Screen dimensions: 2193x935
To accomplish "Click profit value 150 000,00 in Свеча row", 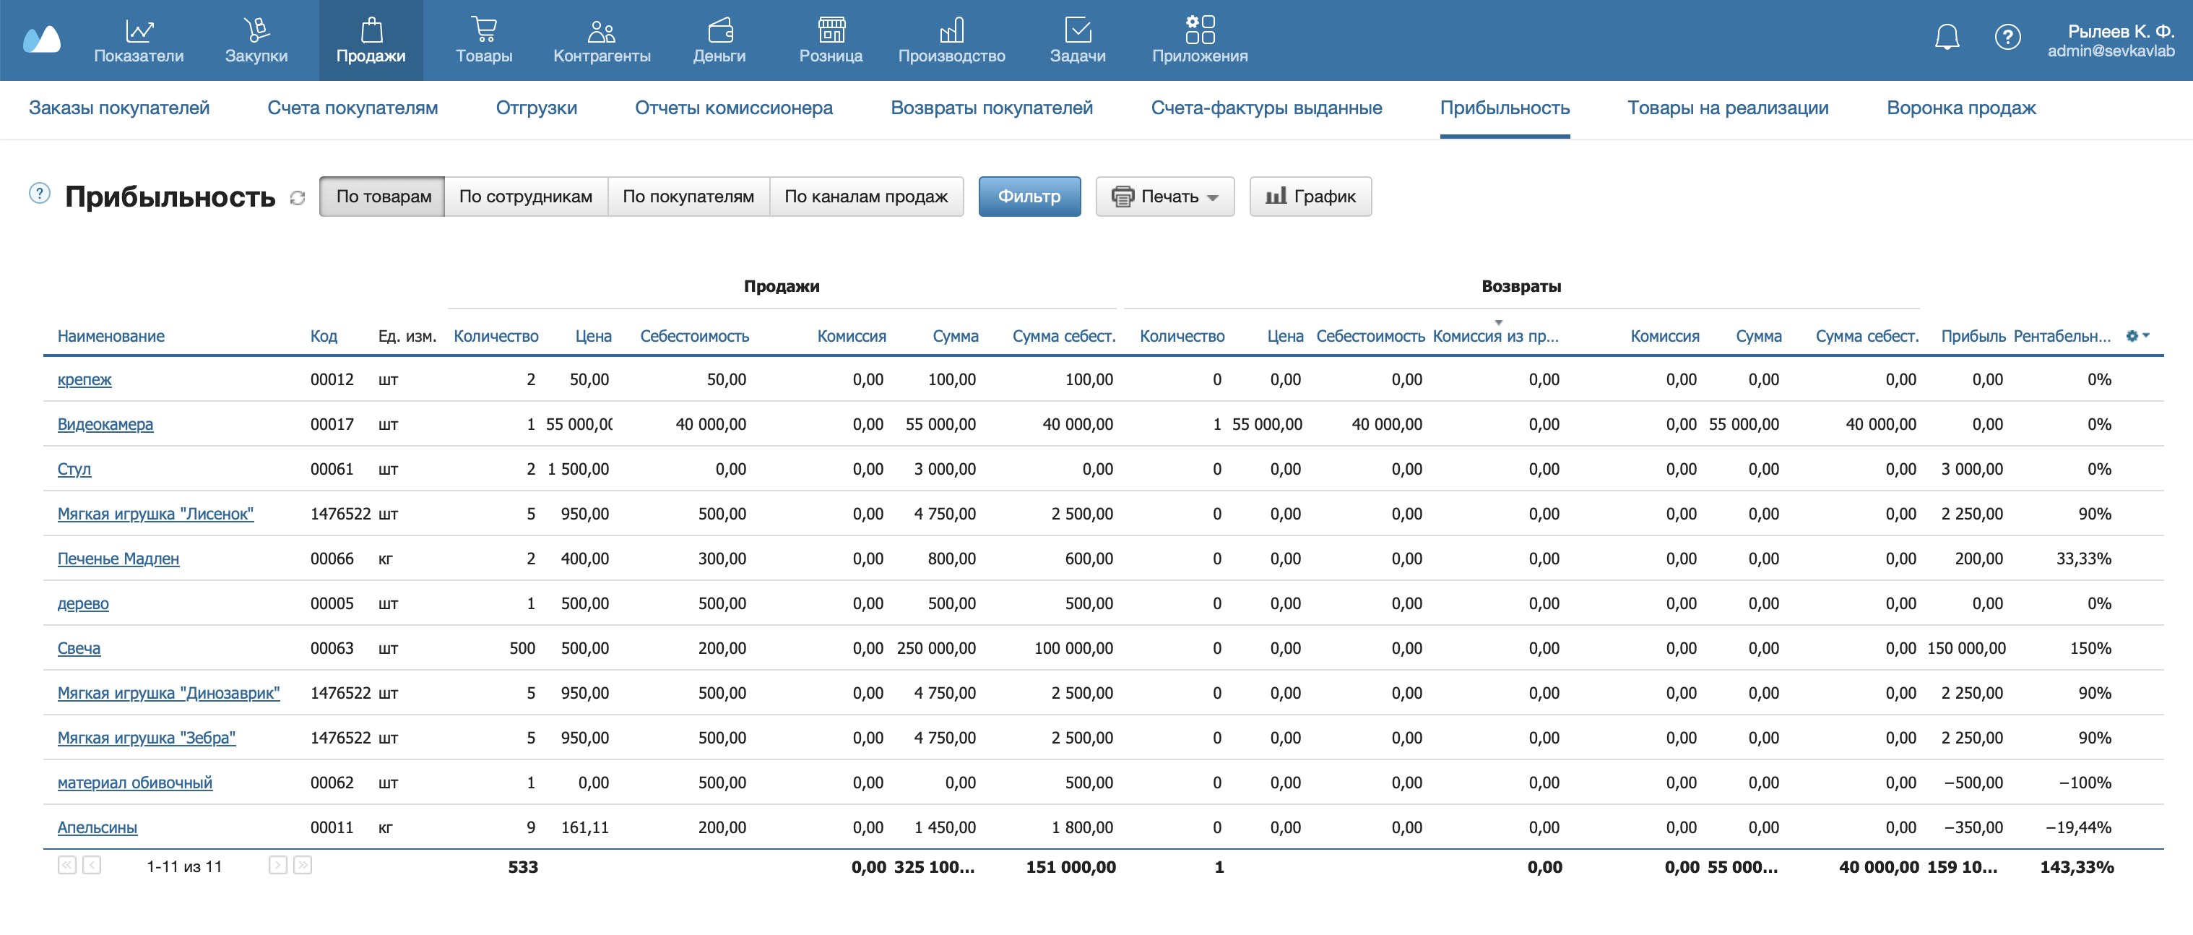I will 1965,648.
